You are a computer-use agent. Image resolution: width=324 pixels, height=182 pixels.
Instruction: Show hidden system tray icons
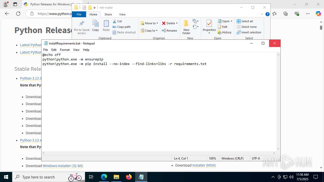pyautogui.click(x=273, y=177)
